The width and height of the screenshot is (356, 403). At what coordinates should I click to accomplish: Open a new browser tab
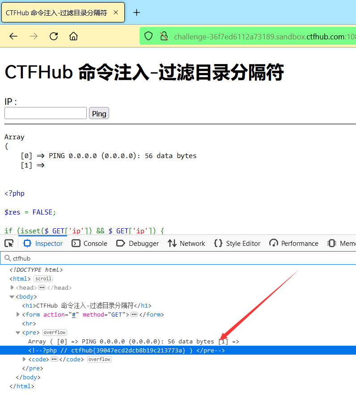click(136, 13)
